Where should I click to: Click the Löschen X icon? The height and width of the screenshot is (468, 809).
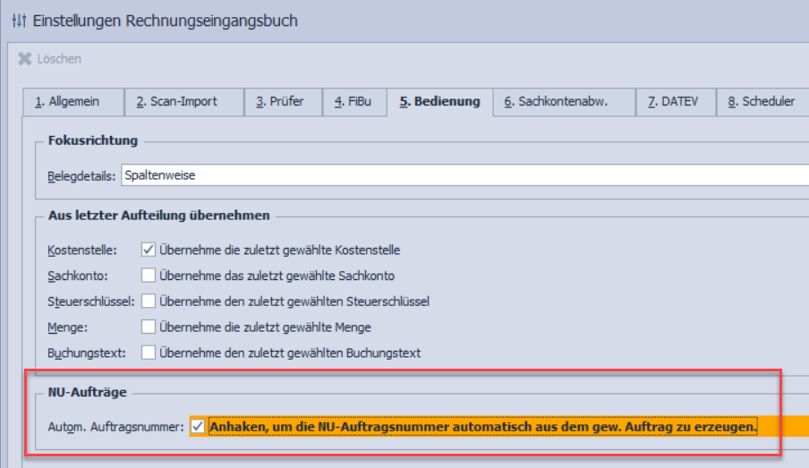[25, 59]
